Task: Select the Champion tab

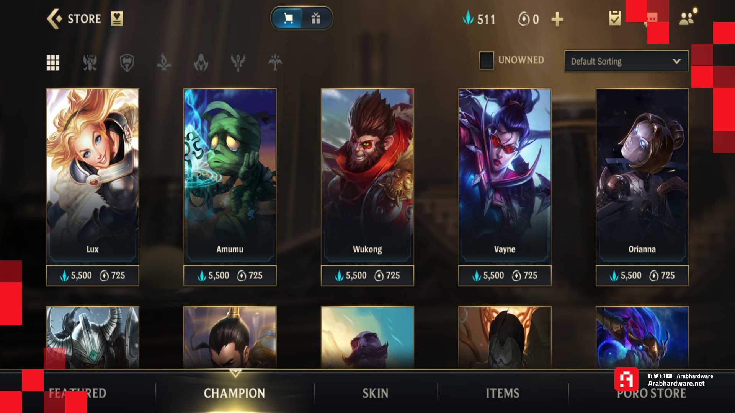Action: [x=234, y=393]
